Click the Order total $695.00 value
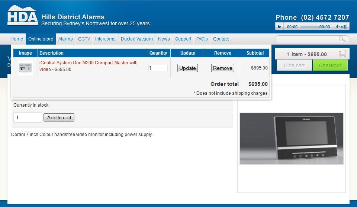357x207 pixels. pos(258,84)
